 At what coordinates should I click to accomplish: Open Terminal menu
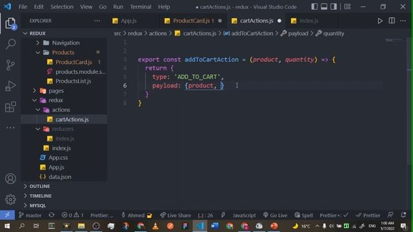(x=141, y=7)
